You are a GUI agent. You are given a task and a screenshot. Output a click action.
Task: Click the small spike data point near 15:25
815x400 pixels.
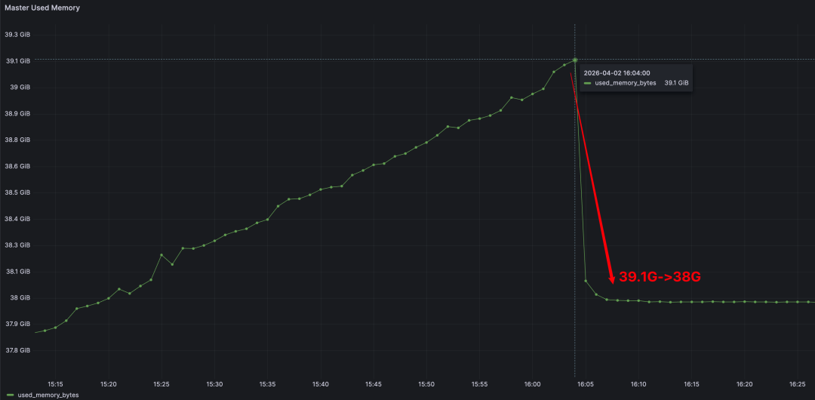[161, 255]
